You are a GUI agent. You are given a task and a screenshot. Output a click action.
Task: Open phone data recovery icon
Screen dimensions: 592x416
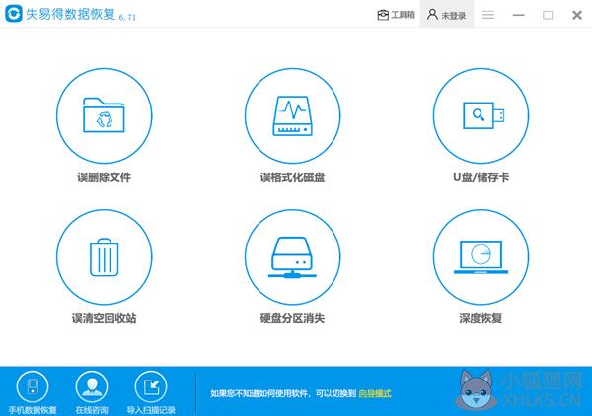(x=33, y=386)
